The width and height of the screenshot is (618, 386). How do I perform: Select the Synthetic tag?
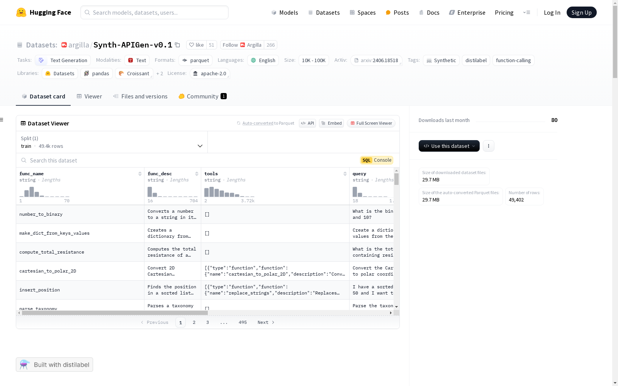[x=441, y=60]
